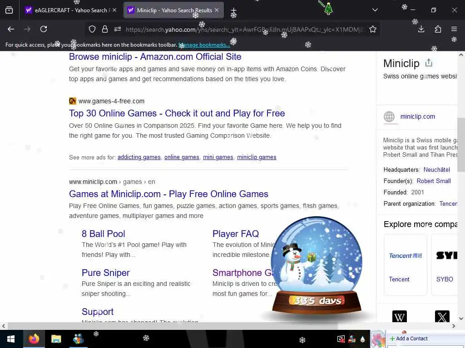Open the Support sitelink
The width and height of the screenshot is (465, 348).
coord(98,312)
